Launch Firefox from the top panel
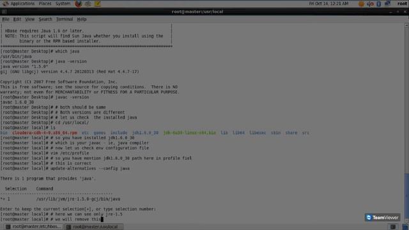The width and height of the screenshot is (409, 230). coord(78,4)
